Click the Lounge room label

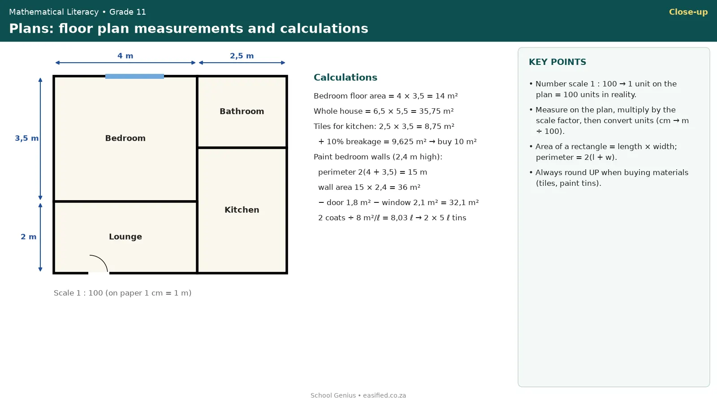tap(125, 237)
